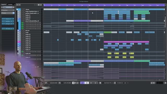Select the green clip on crash track
167x94 pixels.
pos(108,32)
